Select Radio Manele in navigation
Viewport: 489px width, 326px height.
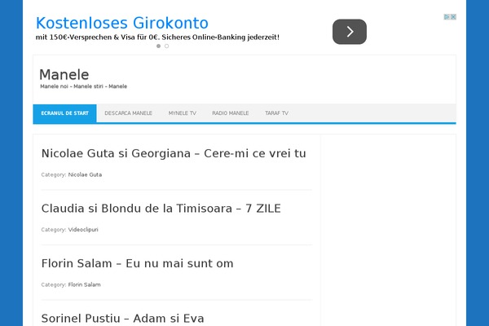pyautogui.click(x=231, y=113)
